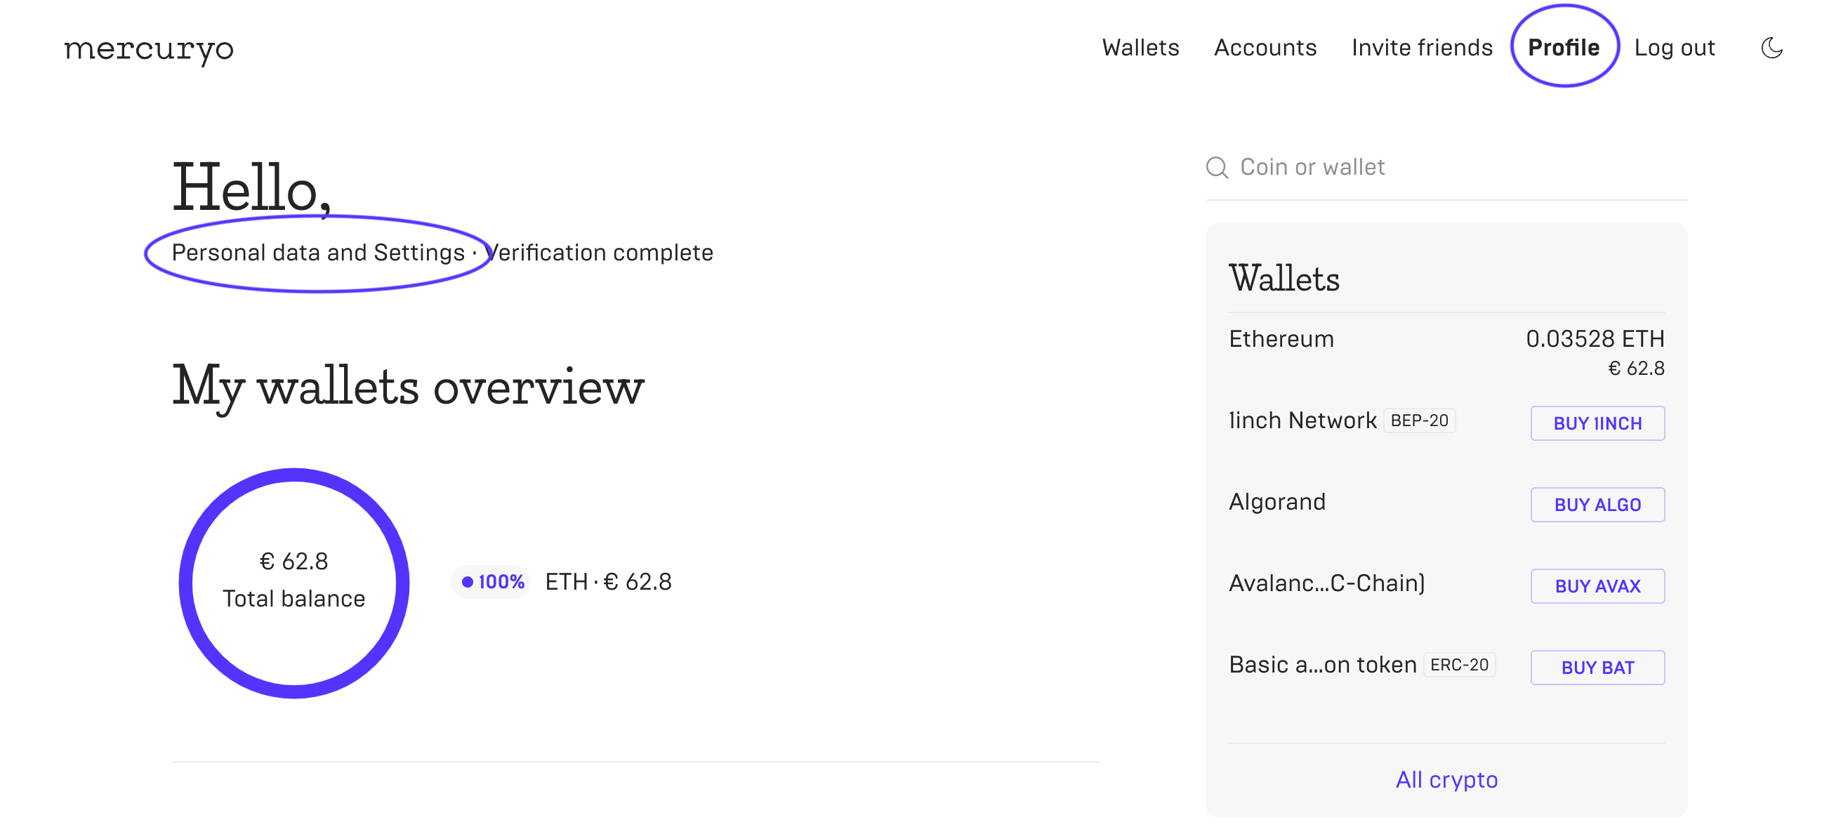Select the Profile nav item
The height and width of the screenshot is (834, 1841).
(1563, 48)
